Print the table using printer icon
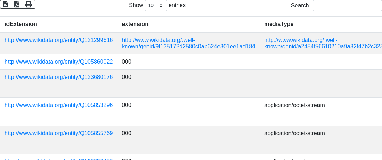 pos(29,4)
